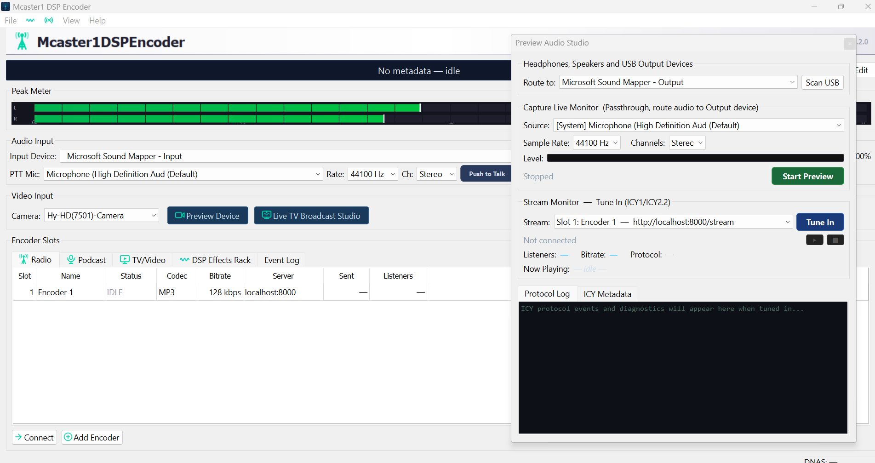The width and height of the screenshot is (875, 463).
Task: Switch to the ICY Metadata tab
Action: [x=607, y=294]
